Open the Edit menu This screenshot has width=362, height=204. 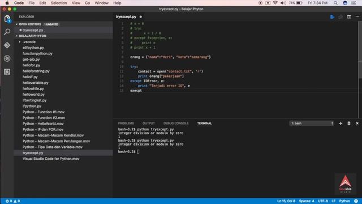(x=43, y=3)
